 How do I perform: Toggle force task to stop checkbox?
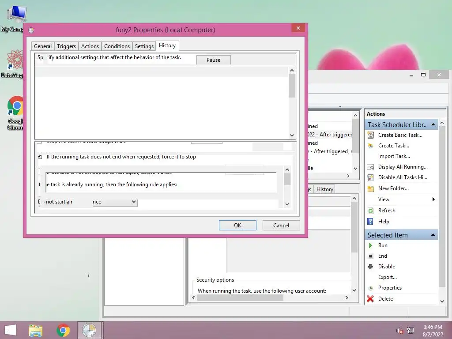[x=40, y=157]
